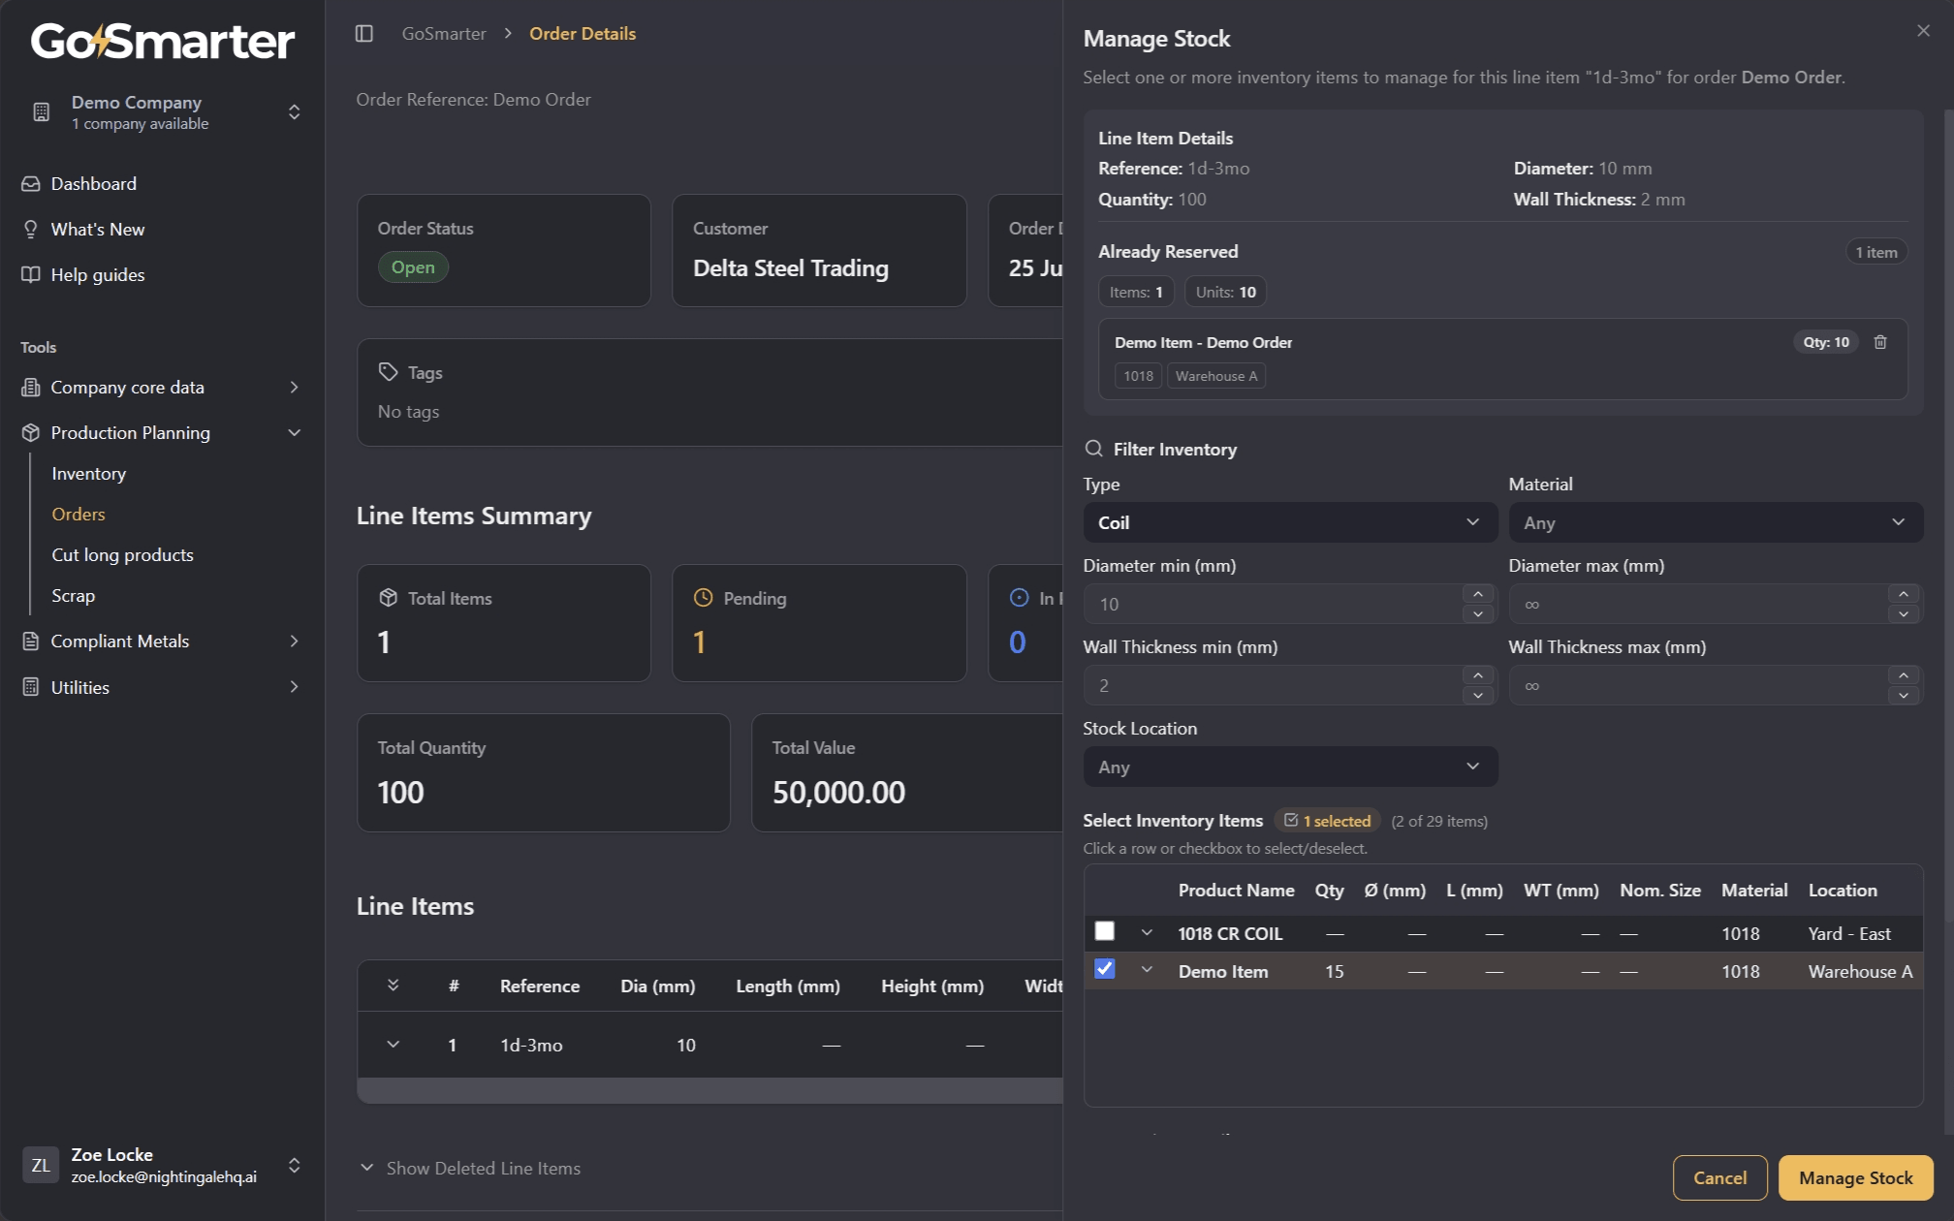Click the Company core data icon
Screen dimensions: 1954x1221
[x=31, y=388]
